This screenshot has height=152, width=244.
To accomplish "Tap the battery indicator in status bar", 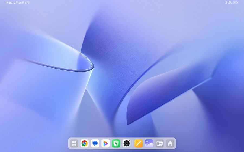I will (235, 3).
